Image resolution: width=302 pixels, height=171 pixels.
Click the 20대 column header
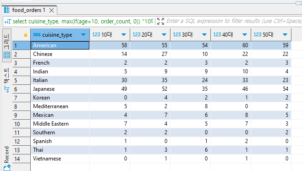coord(150,35)
